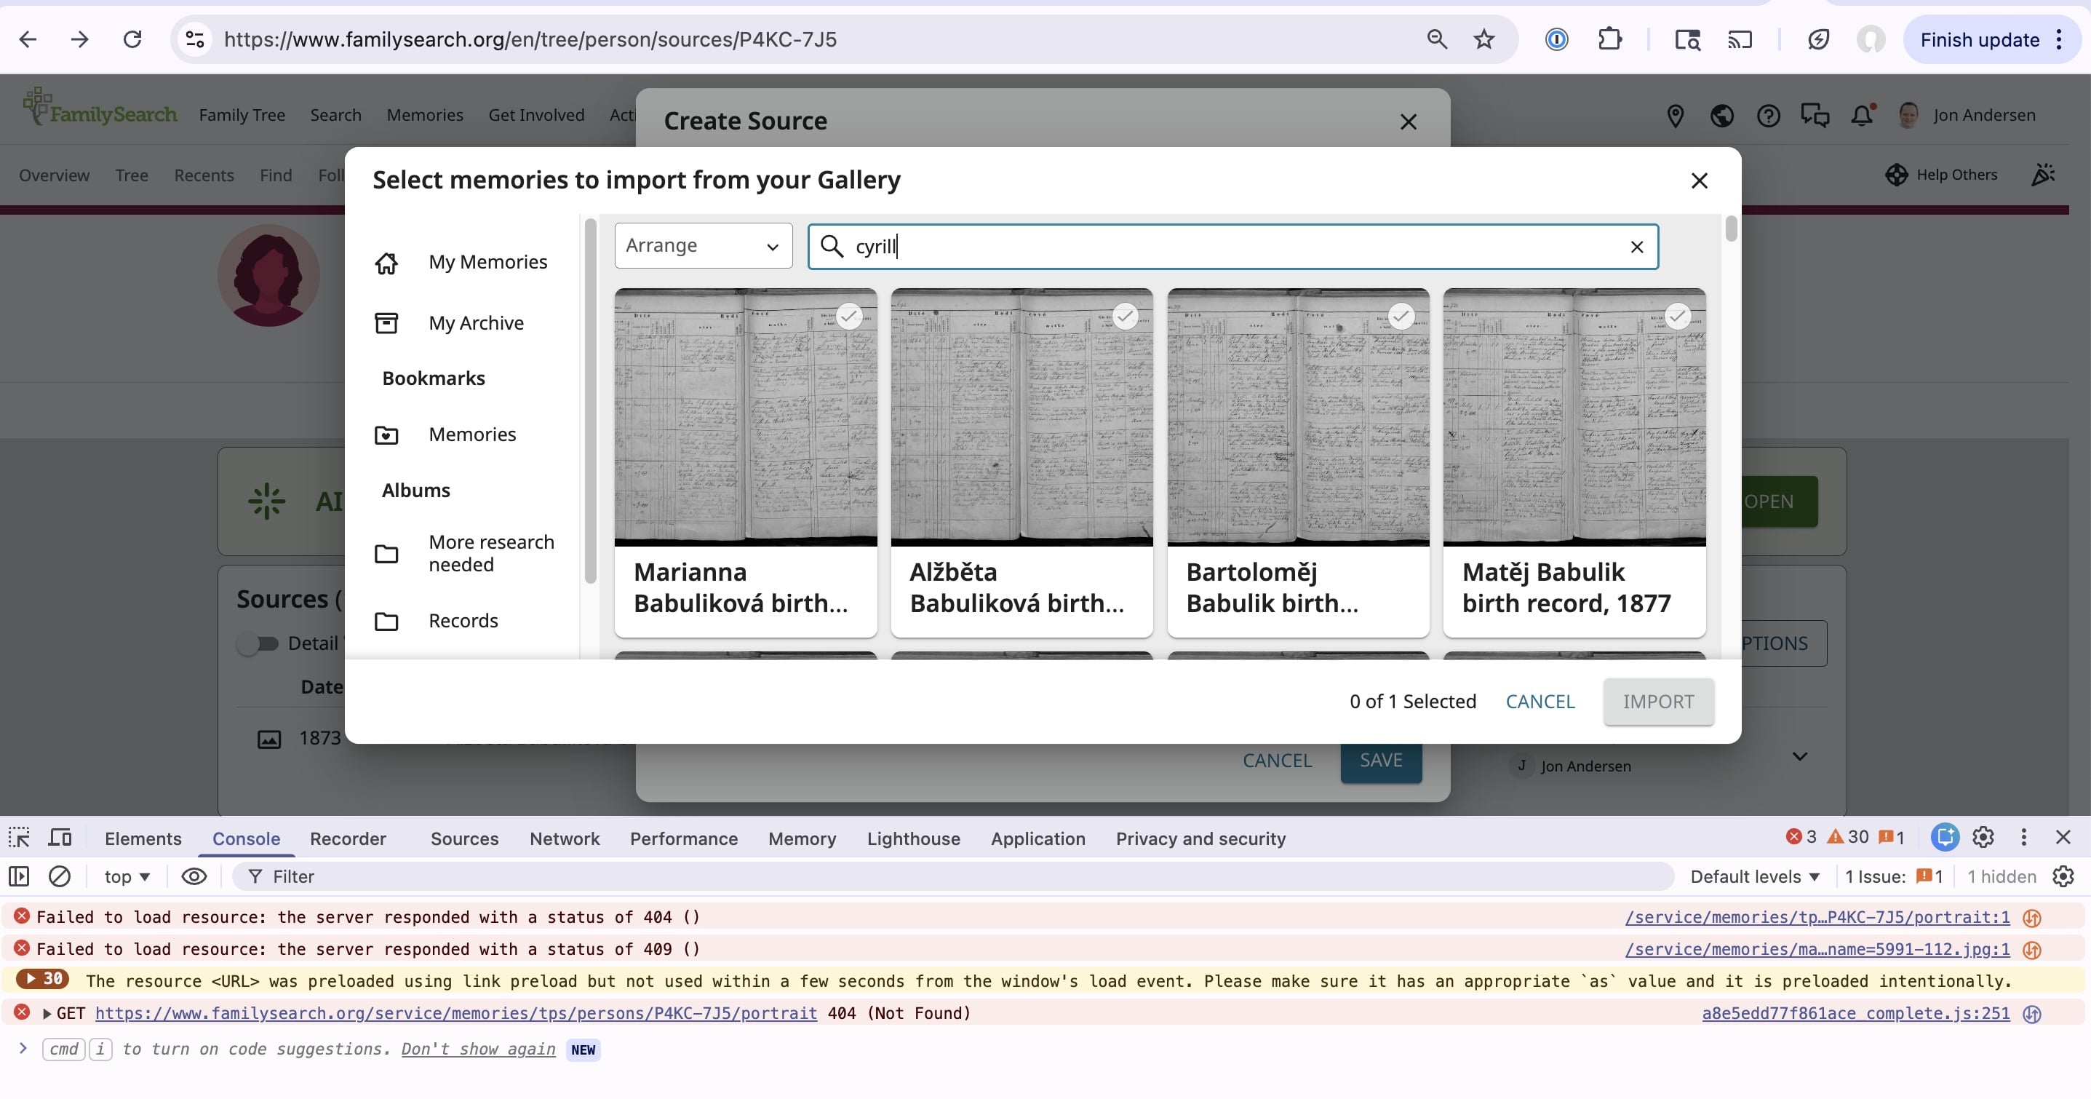
Task: Open the top context selector dropdown
Action: point(127,876)
